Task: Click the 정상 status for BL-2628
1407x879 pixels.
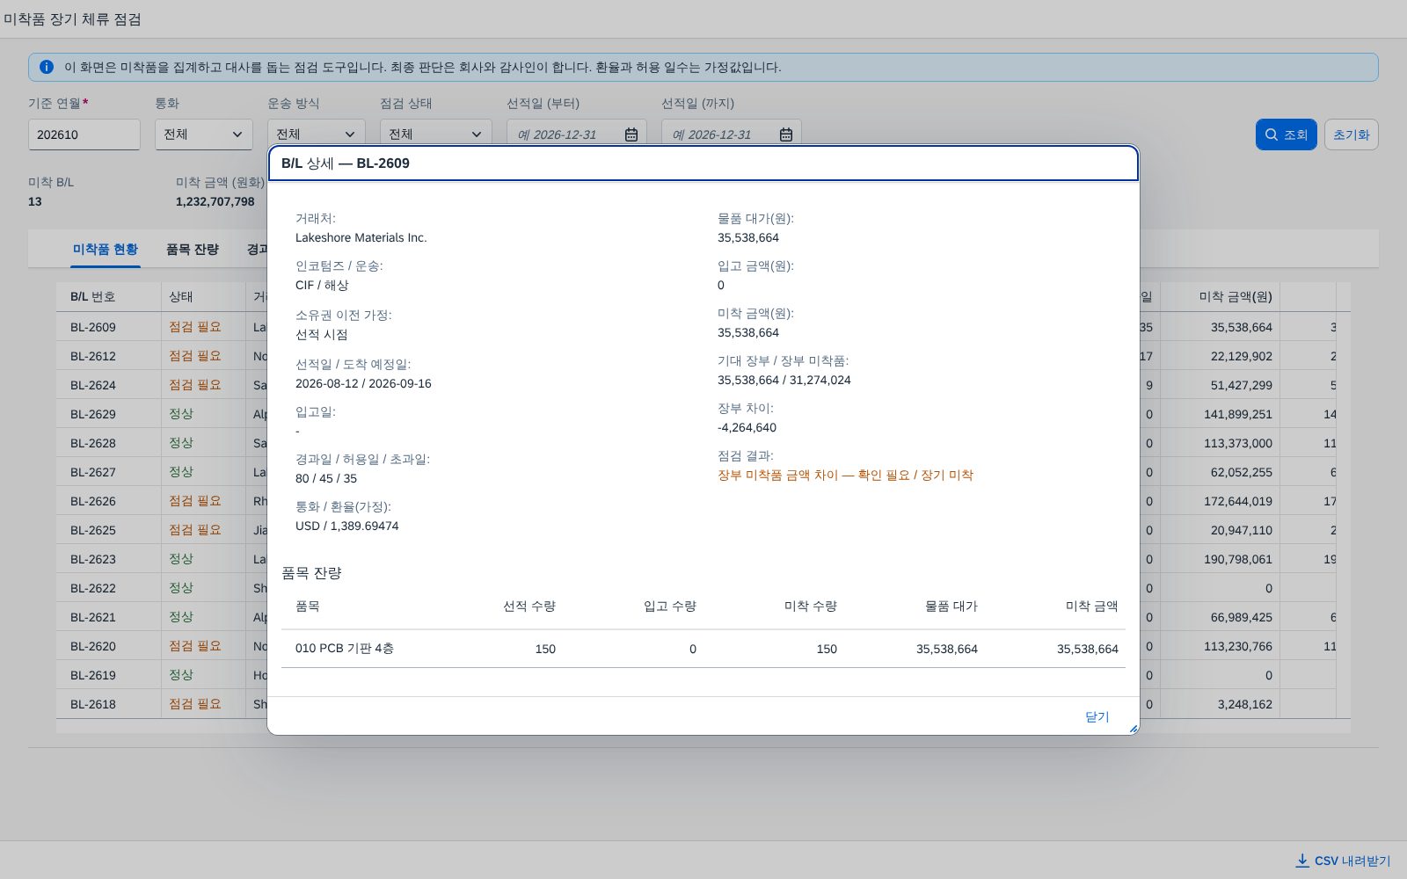Action: [x=181, y=443]
